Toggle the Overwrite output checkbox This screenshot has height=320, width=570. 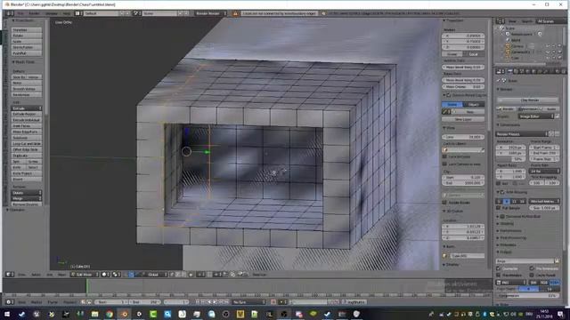point(499,268)
